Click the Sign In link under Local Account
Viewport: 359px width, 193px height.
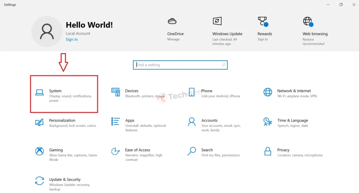click(x=72, y=39)
